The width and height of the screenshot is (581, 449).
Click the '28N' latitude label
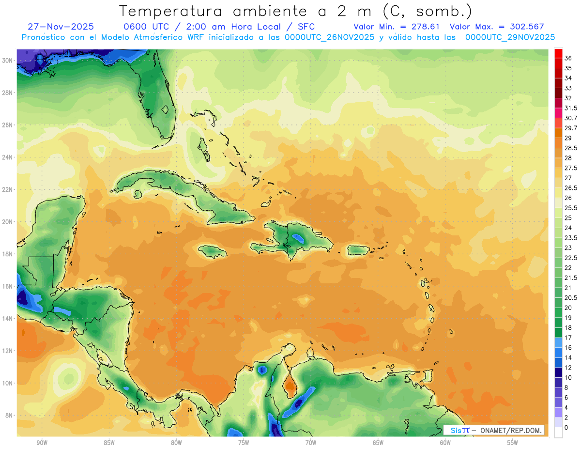[x=8, y=93]
